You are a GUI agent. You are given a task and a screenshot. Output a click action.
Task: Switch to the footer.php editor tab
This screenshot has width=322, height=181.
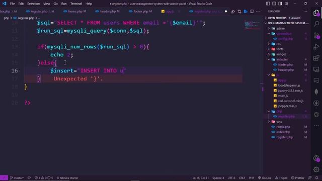coord(141,11)
